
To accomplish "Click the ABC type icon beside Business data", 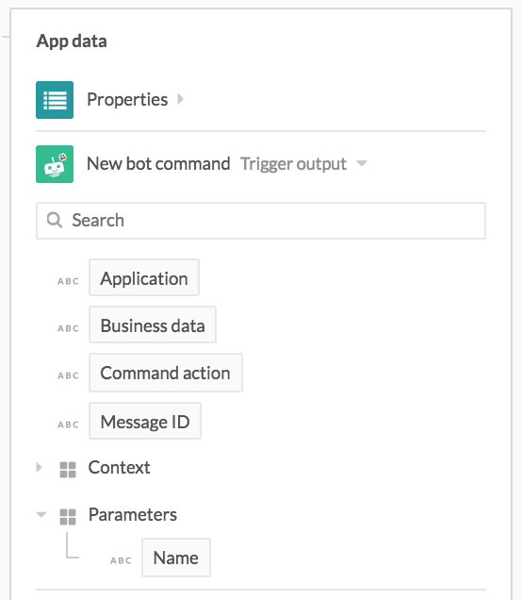I will pyautogui.click(x=69, y=328).
